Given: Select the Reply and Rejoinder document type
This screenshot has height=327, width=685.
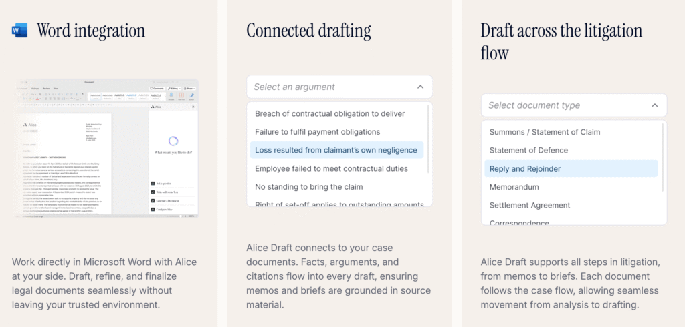Looking at the screenshot, I should click(x=525, y=169).
